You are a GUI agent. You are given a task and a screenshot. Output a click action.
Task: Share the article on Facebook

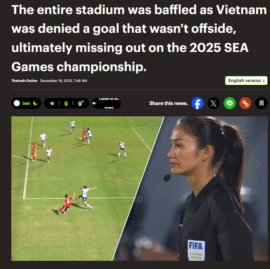pyautogui.click(x=197, y=103)
